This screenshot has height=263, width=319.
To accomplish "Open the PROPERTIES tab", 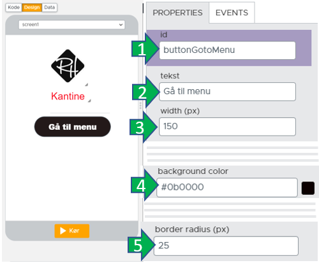I will (x=177, y=13).
